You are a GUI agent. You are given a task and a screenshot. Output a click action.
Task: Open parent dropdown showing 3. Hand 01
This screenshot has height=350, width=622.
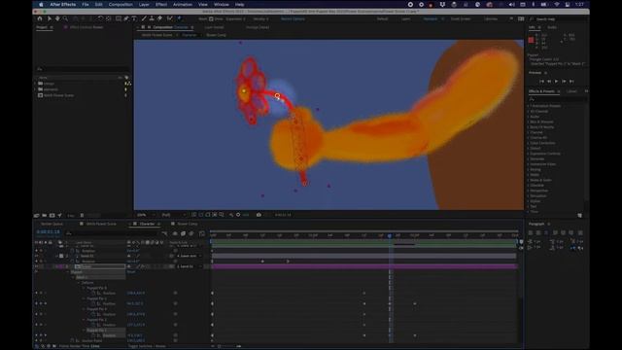coord(190,266)
